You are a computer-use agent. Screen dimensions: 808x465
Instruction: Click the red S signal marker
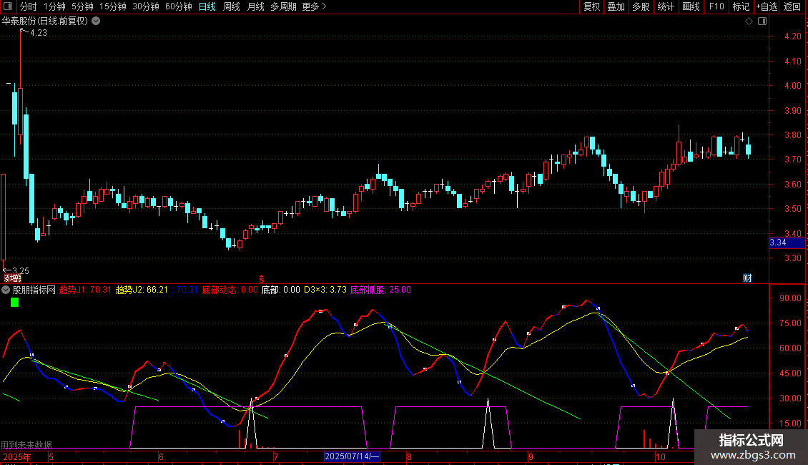(261, 279)
